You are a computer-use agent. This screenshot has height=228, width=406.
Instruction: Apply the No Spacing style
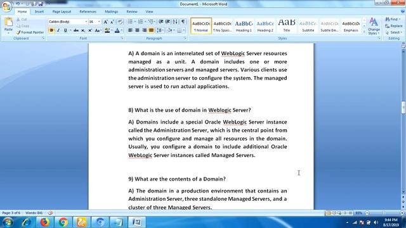tap(223, 26)
